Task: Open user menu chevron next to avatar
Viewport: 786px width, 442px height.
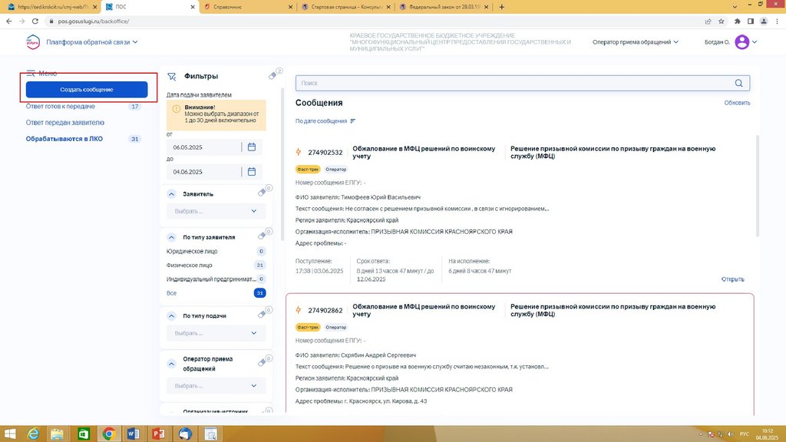Action: tap(755, 42)
